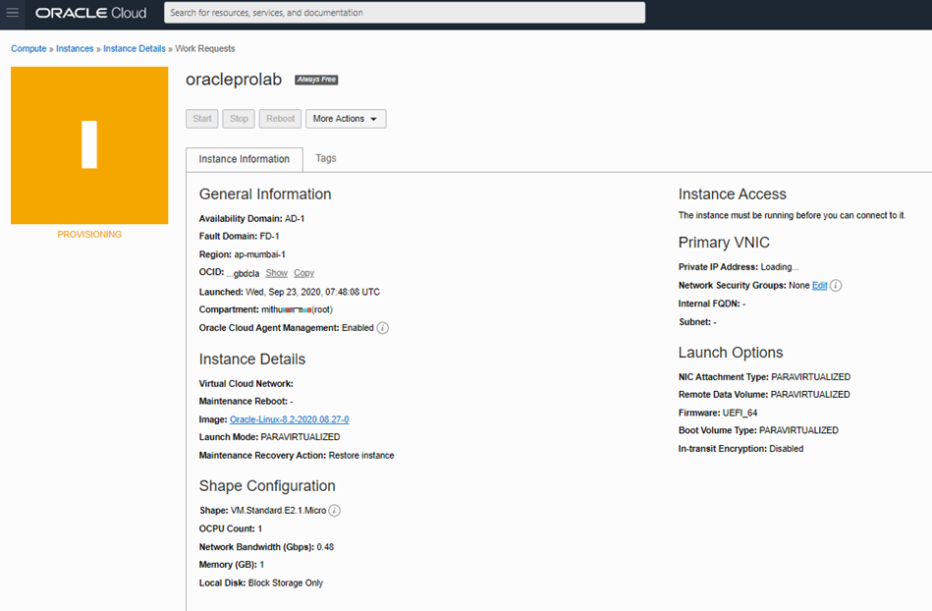This screenshot has height=611, width=932.
Task: Click Boot Volume Type PARAVIRTUALIZED value
Action: (x=798, y=430)
